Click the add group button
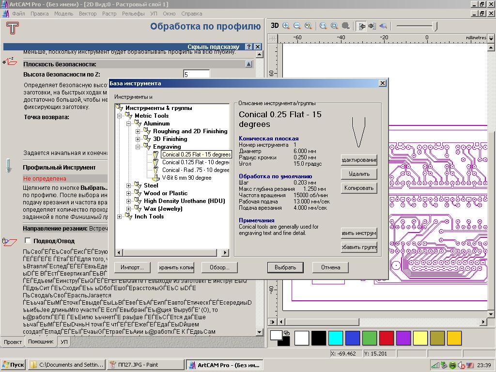The image size is (496, 372). tap(359, 247)
